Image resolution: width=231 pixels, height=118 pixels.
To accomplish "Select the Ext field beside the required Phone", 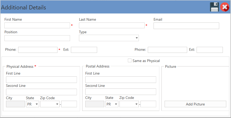I will tap(84, 50).
